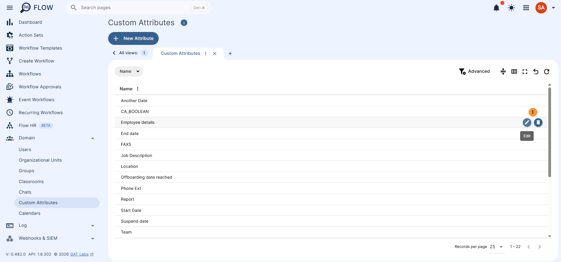Open Users in the Domain menu

click(25, 150)
